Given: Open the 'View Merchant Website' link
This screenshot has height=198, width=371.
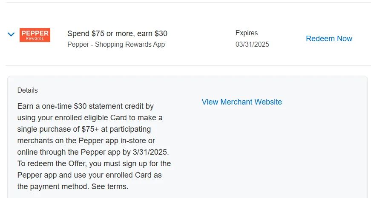Looking at the screenshot, I should pyautogui.click(x=242, y=102).
